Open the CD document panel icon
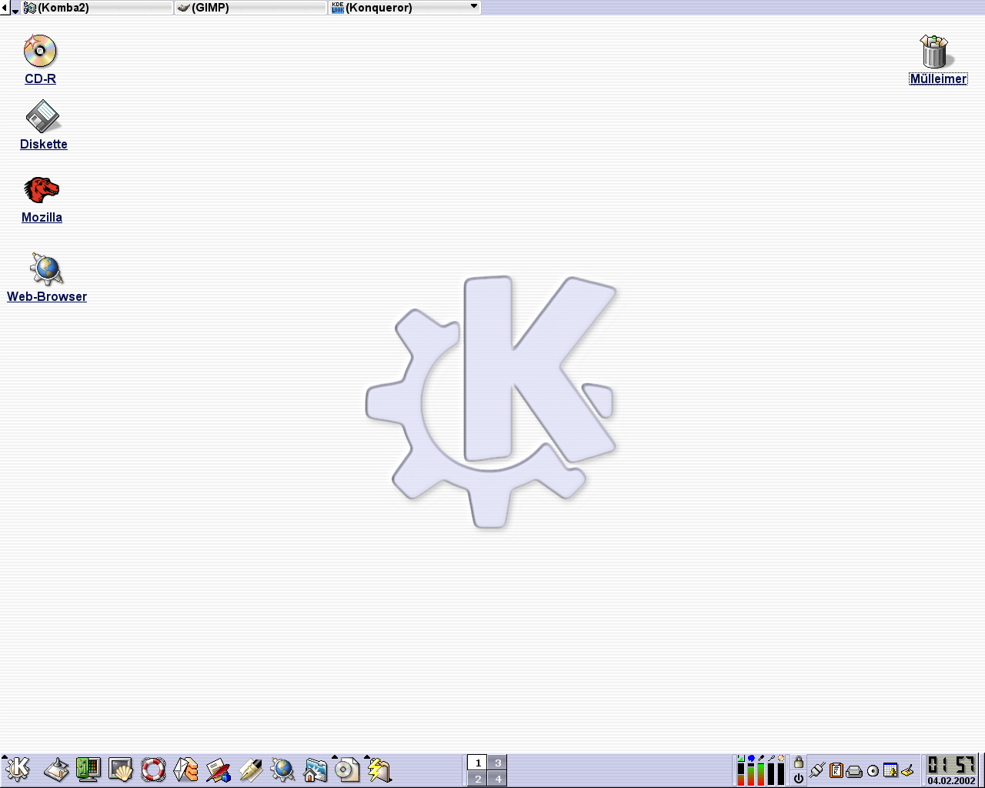 (347, 770)
